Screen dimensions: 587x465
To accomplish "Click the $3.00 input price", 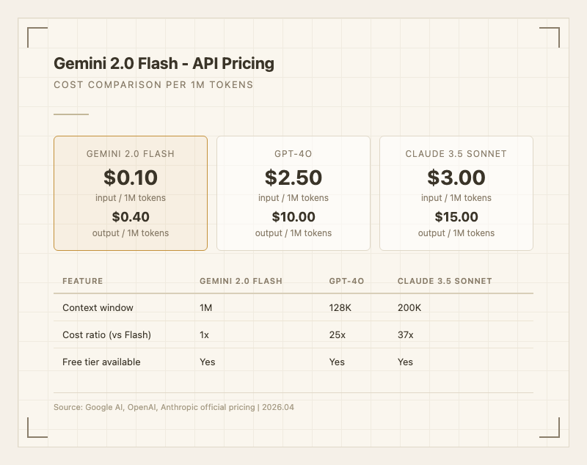I will [456, 178].
